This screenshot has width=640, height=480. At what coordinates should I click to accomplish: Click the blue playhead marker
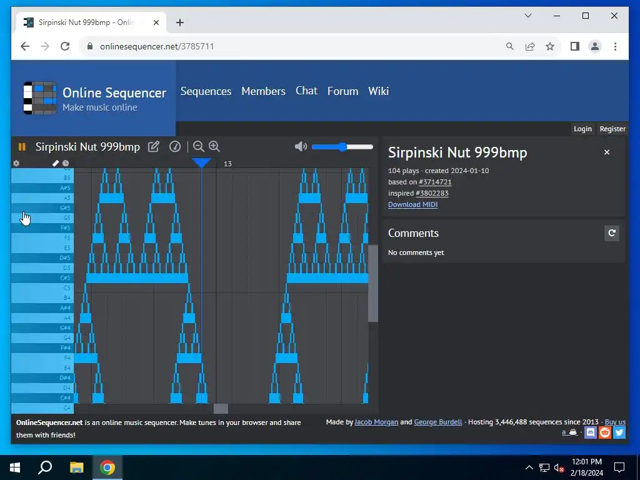pyautogui.click(x=201, y=163)
